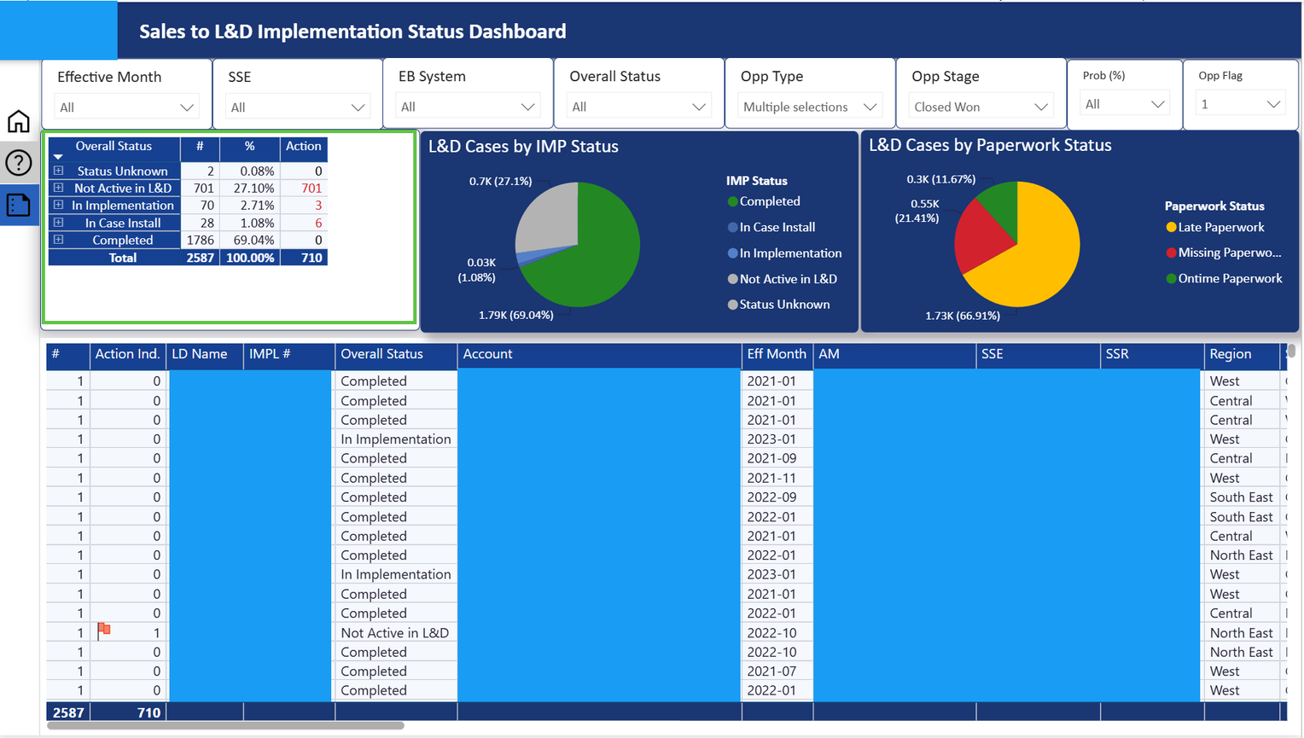Viewport: 1304px width, 738px height.
Task: Click the Status Unknown legend marker
Action: coord(732,305)
